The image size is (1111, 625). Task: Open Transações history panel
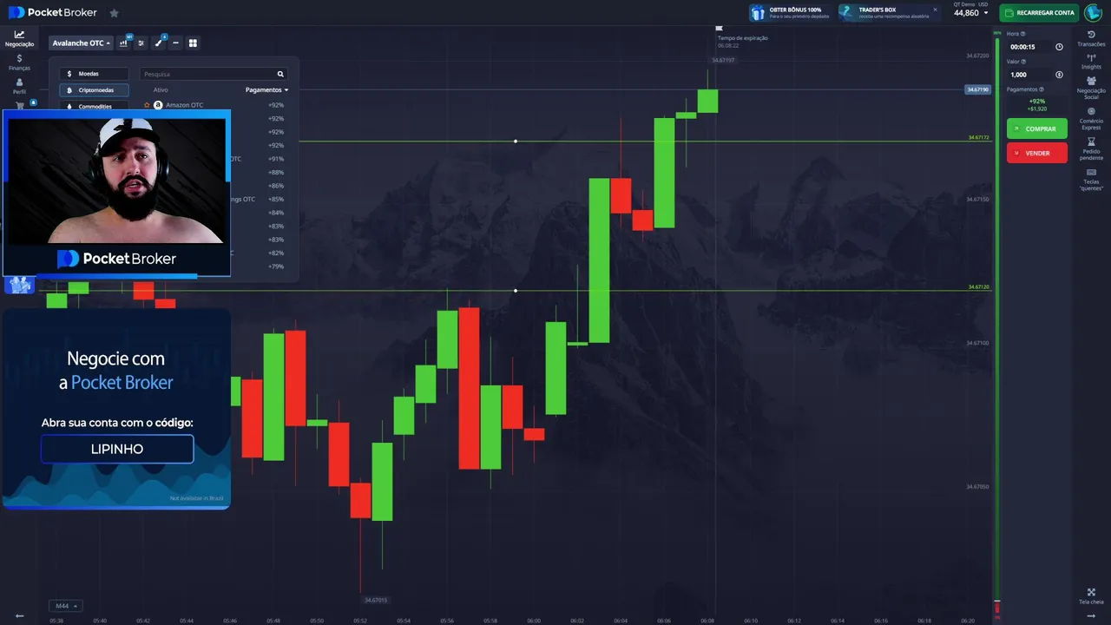pyautogui.click(x=1091, y=38)
